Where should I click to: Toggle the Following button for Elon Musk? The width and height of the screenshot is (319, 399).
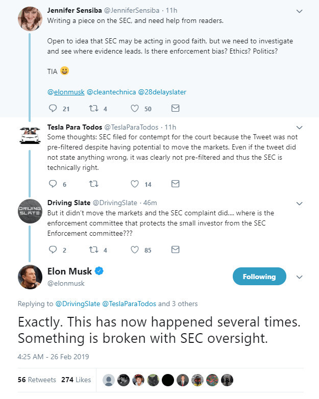[x=259, y=277]
